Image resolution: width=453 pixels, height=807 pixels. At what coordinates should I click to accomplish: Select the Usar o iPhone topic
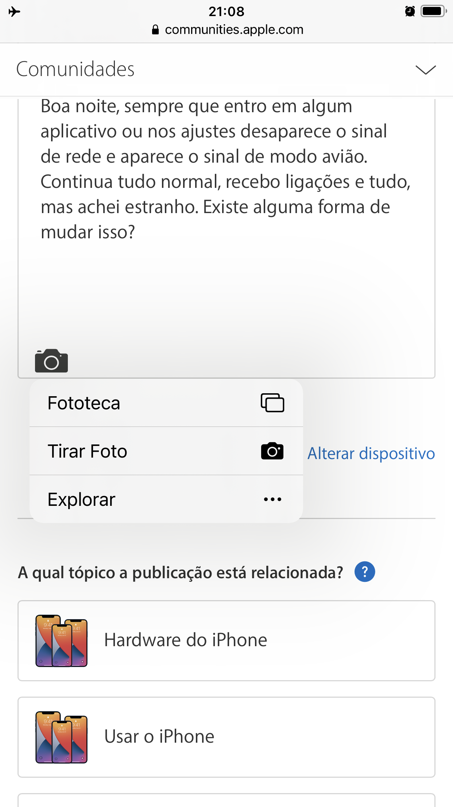coord(226,737)
